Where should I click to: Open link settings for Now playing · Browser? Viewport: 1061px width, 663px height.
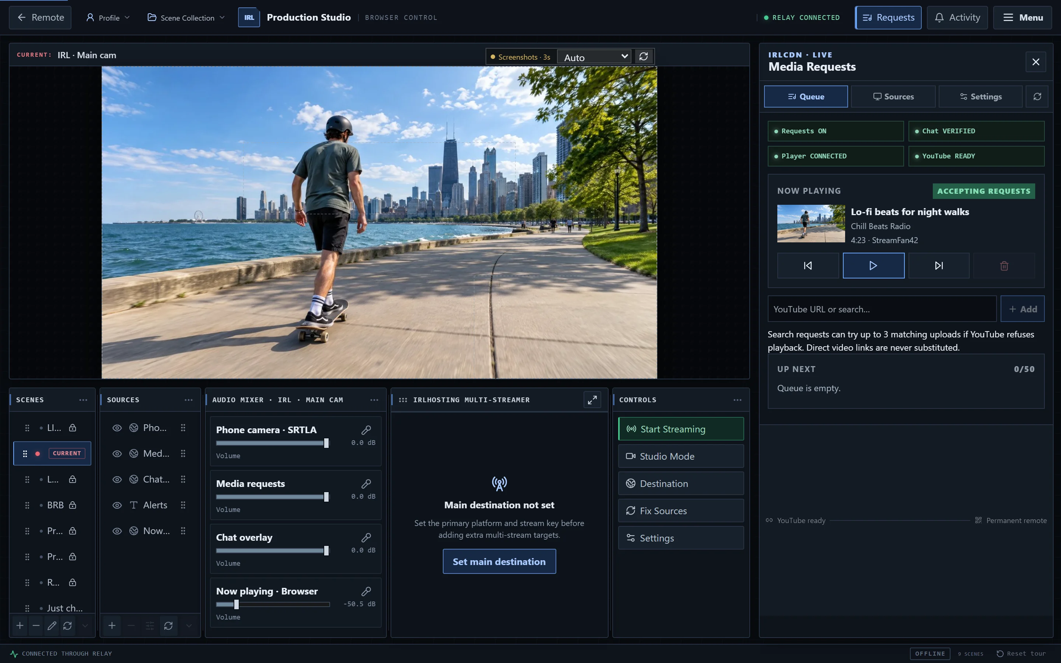366,591
